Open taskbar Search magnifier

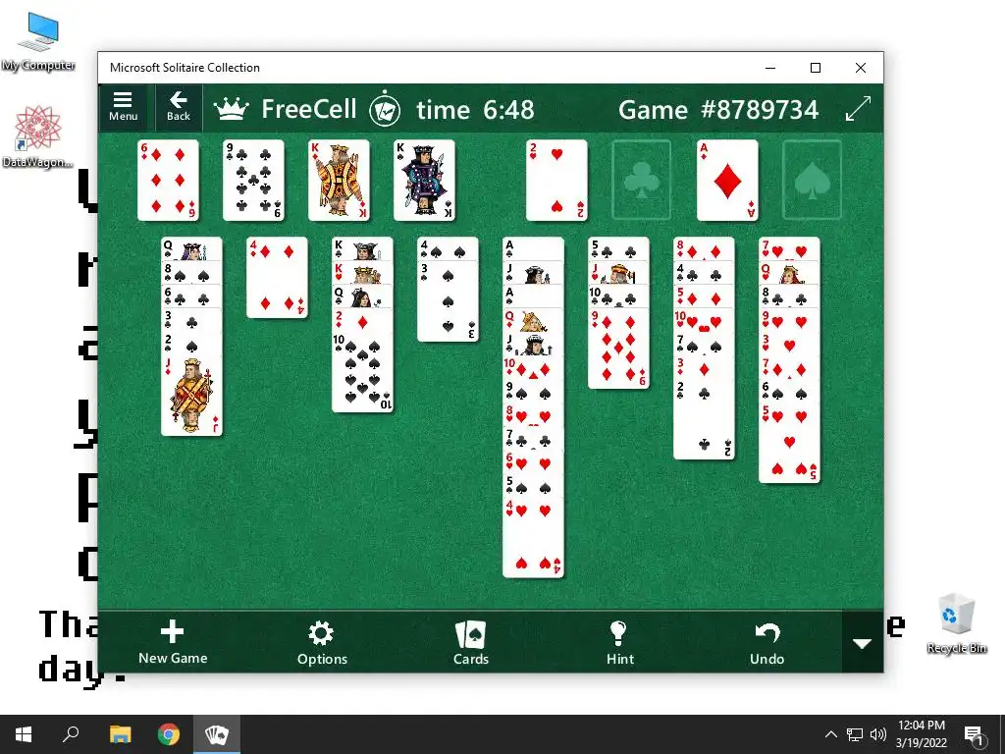click(x=71, y=734)
